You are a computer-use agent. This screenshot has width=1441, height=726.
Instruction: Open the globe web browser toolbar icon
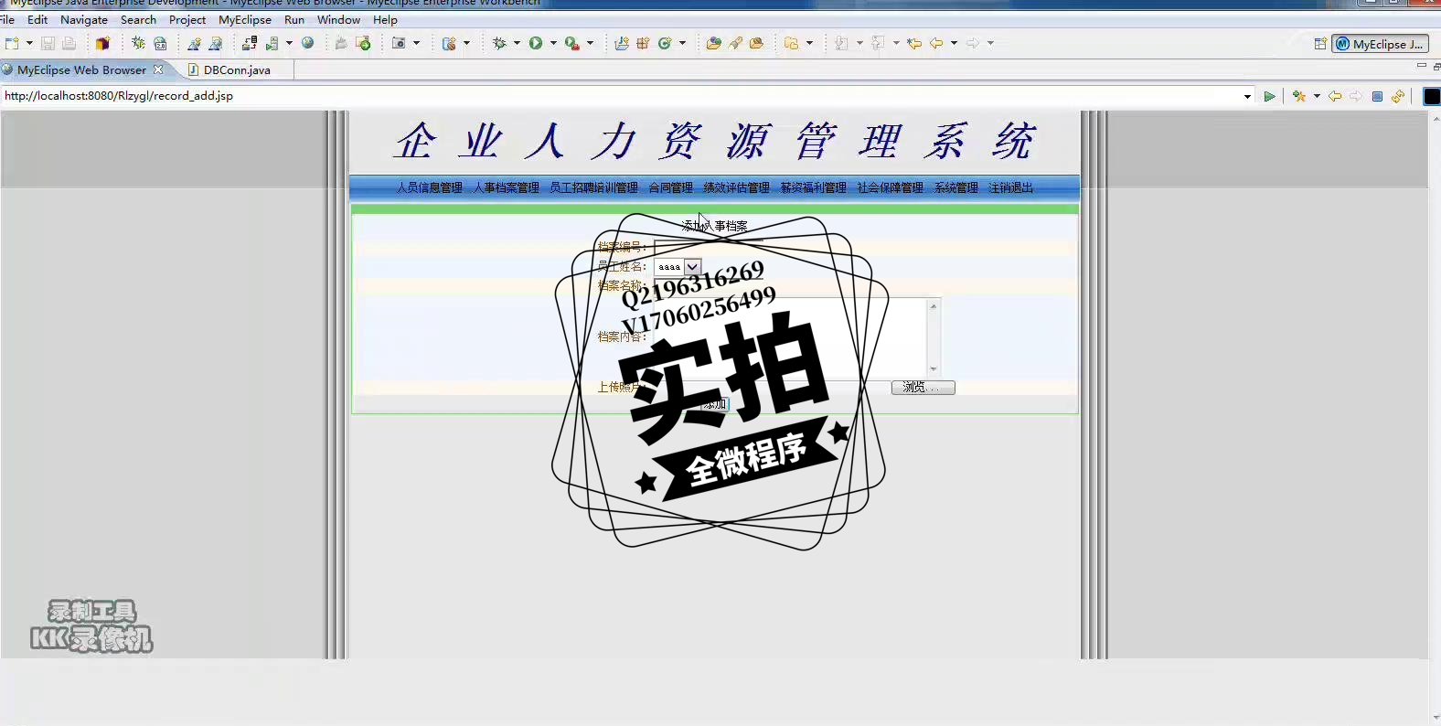[308, 43]
